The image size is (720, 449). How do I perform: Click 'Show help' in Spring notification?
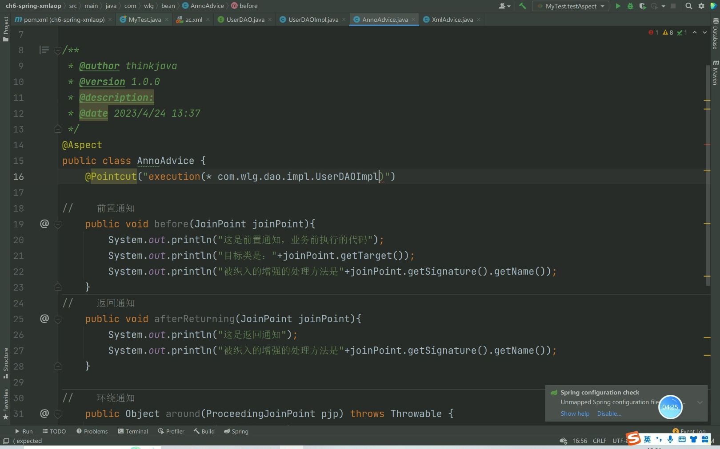click(x=575, y=414)
